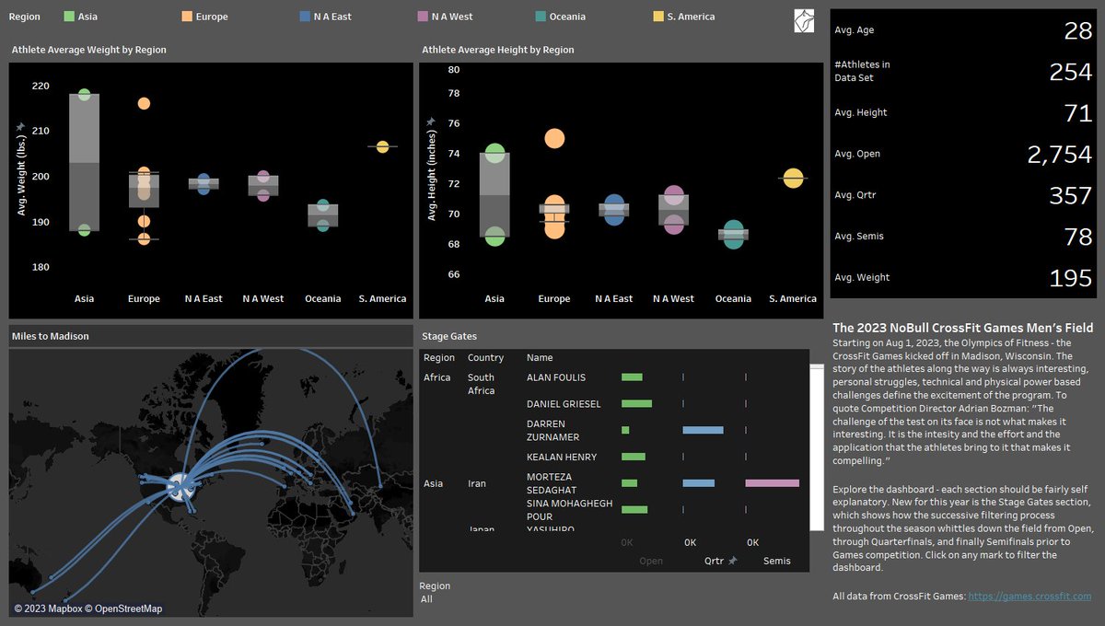The height and width of the screenshot is (626, 1105).
Task: Click the Avg. Weight value 195
Action: click(1071, 278)
